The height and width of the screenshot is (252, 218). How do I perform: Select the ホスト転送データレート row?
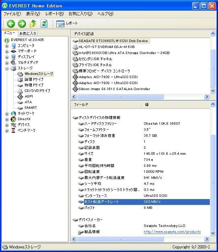pos(144,202)
